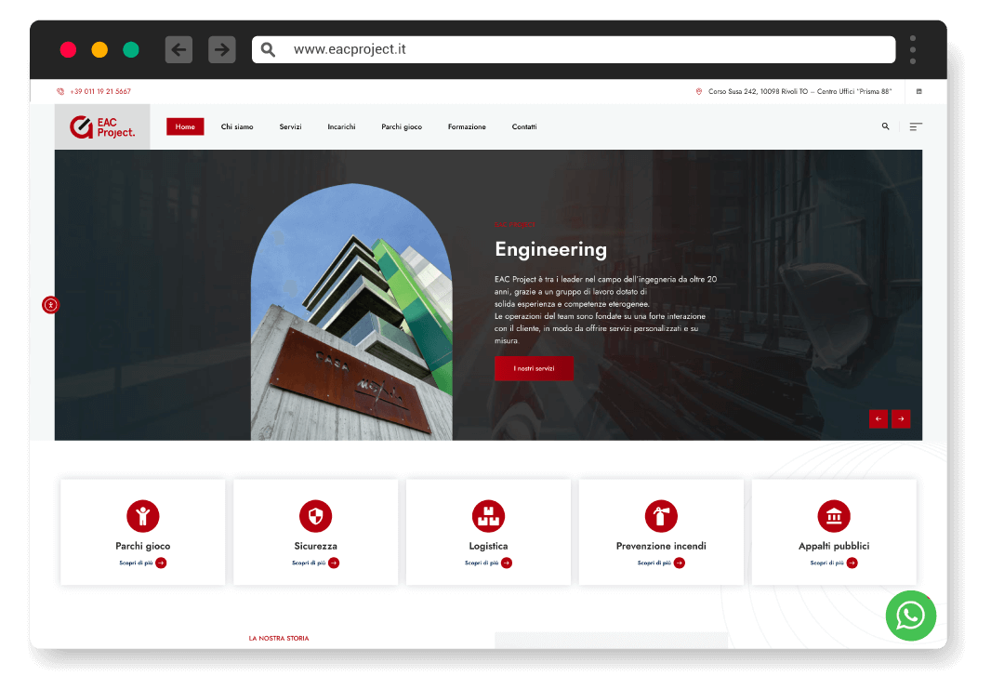991x689 pixels.
Task: Click the phone number +39 011 link
Action: pos(99,91)
